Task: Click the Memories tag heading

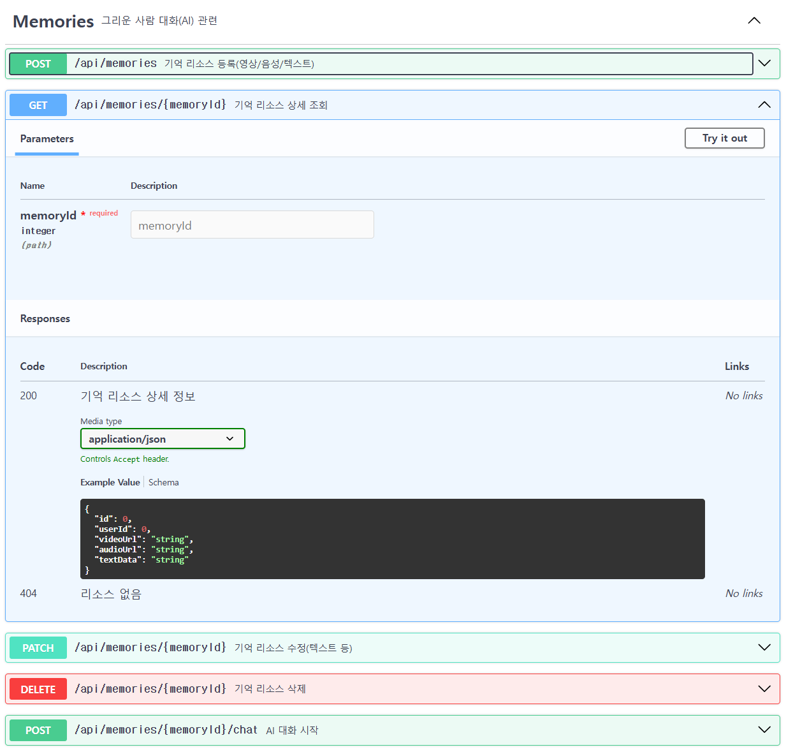Action: [54, 21]
